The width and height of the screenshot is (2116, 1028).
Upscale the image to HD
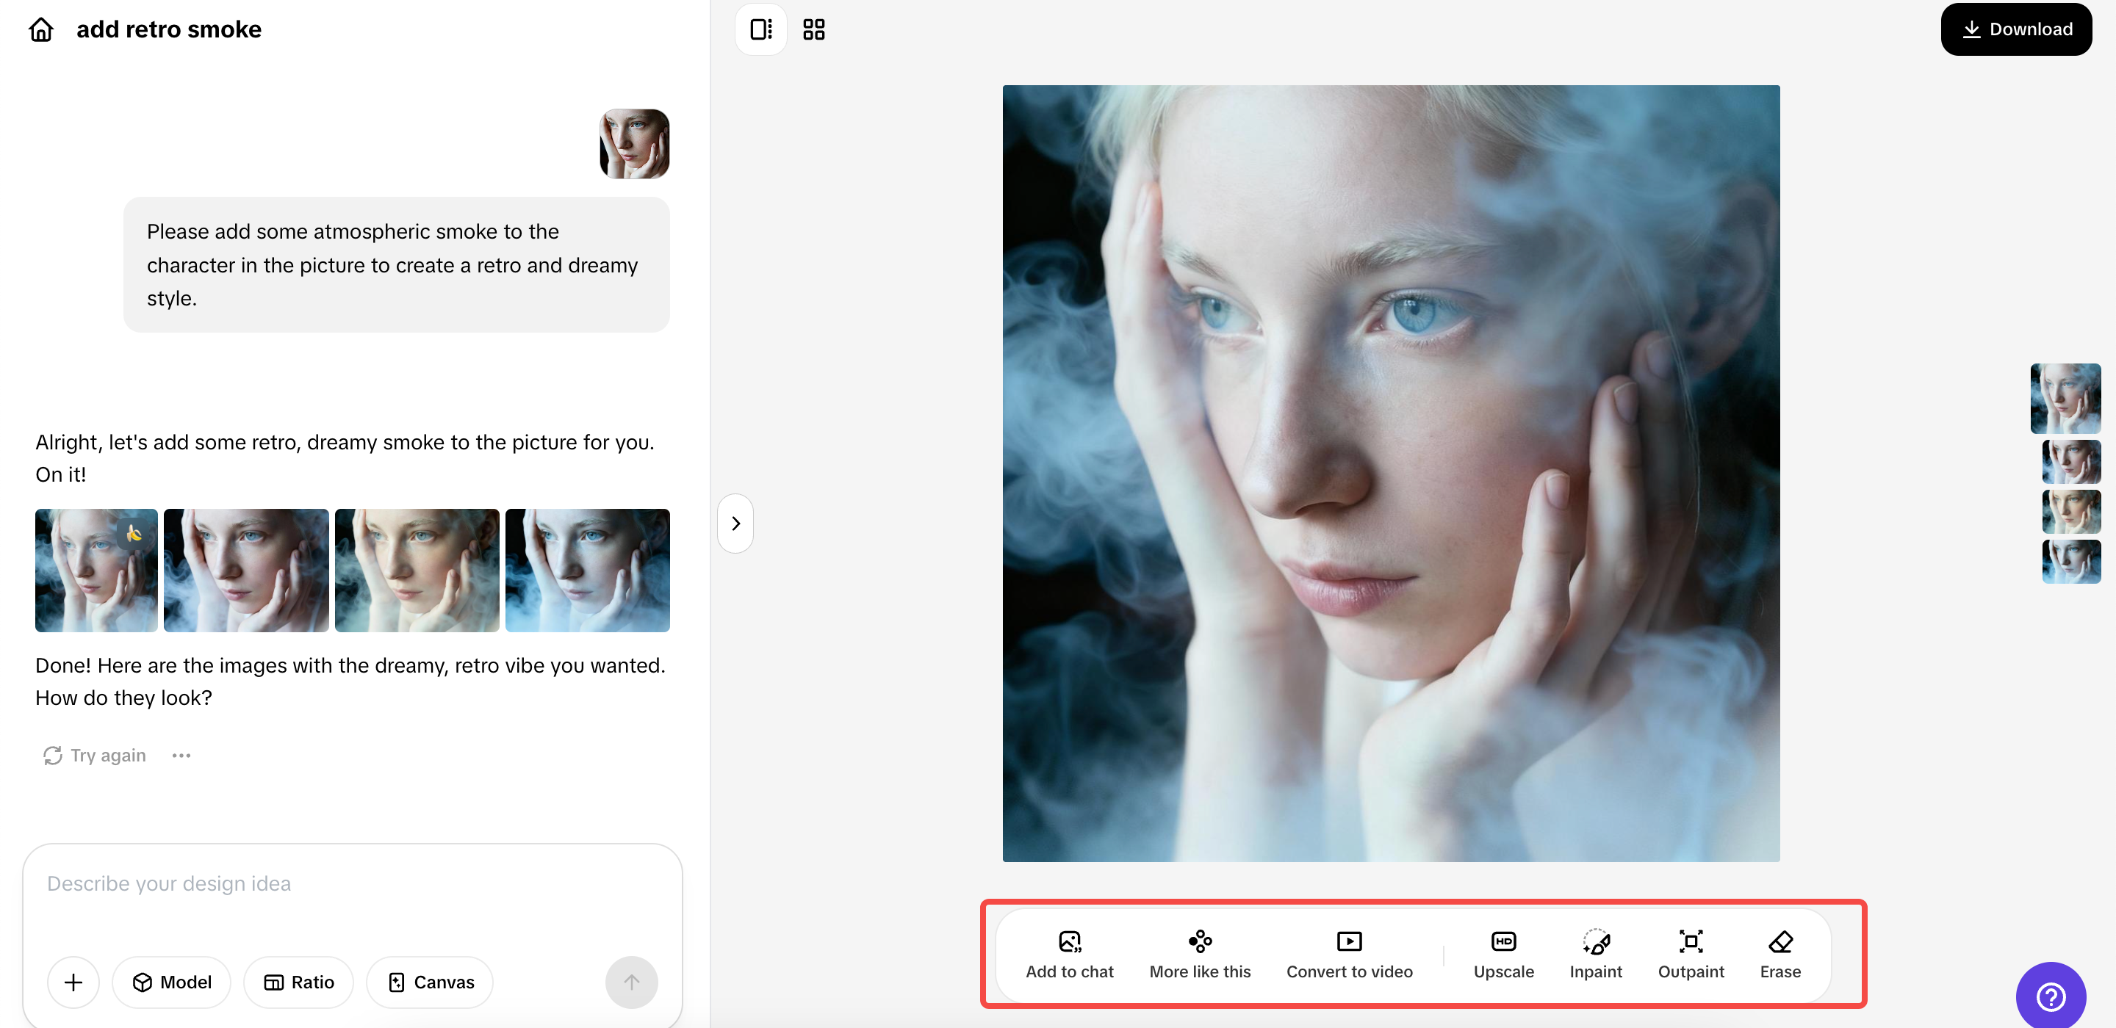(x=1503, y=953)
